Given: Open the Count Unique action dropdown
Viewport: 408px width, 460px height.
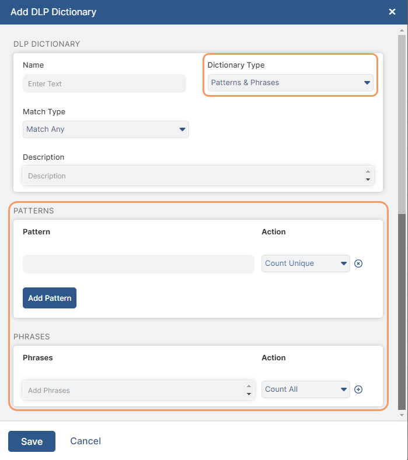Looking at the screenshot, I should point(305,264).
